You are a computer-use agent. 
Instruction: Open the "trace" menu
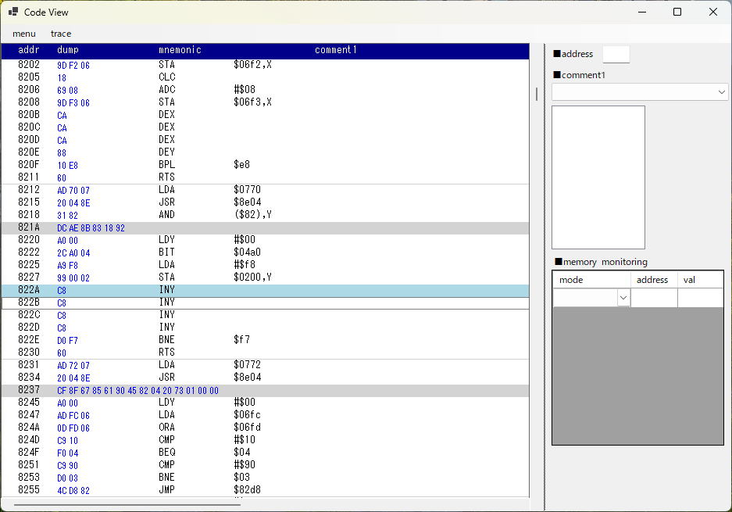point(61,34)
